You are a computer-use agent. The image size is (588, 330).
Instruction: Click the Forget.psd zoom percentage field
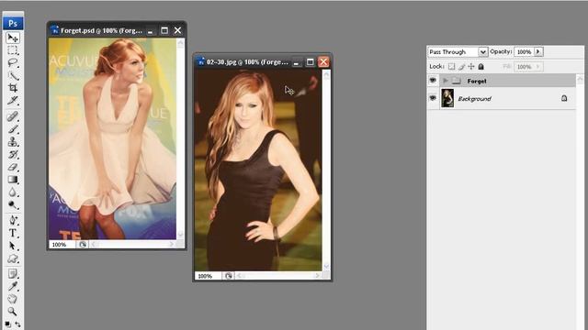pos(62,245)
